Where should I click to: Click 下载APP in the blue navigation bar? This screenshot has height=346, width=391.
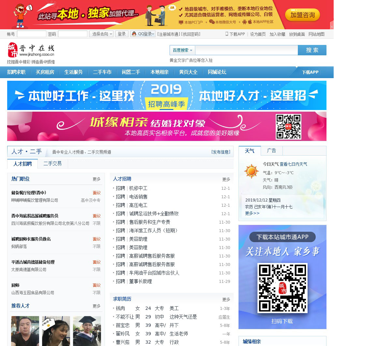click(310, 72)
